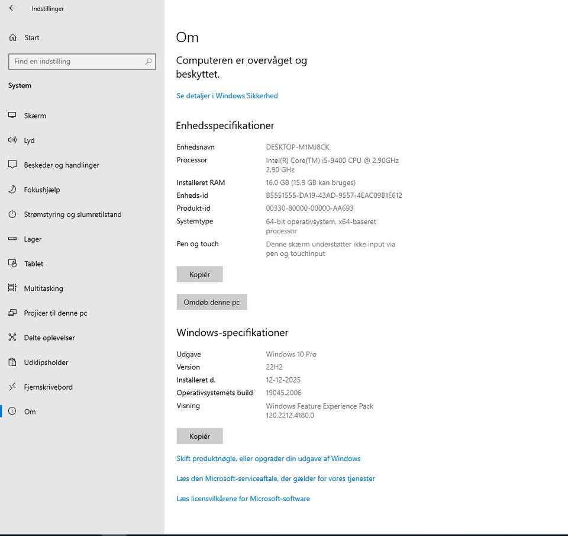Screen dimensions: 568x536
Task: Open Læs licensvilkårene for Microsoft-software link
Action: point(243,498)
